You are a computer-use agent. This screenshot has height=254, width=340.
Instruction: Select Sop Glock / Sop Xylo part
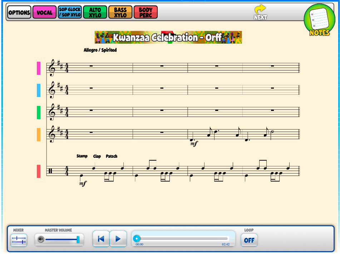pyautogui.click(x=70, y=13)
